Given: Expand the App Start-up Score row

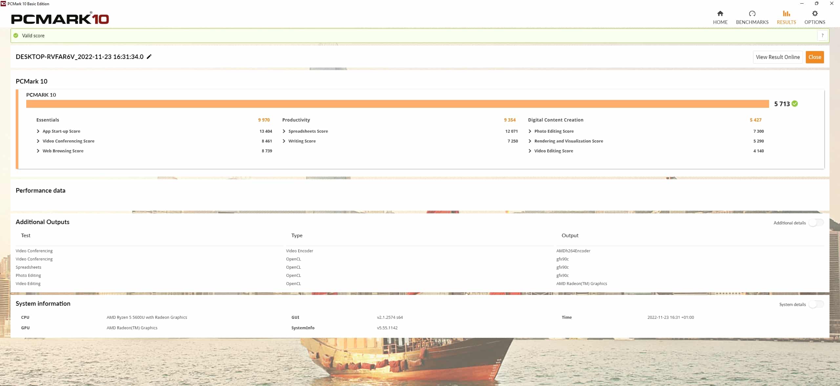Looking at the screenshot, I should tap(38, 131).
